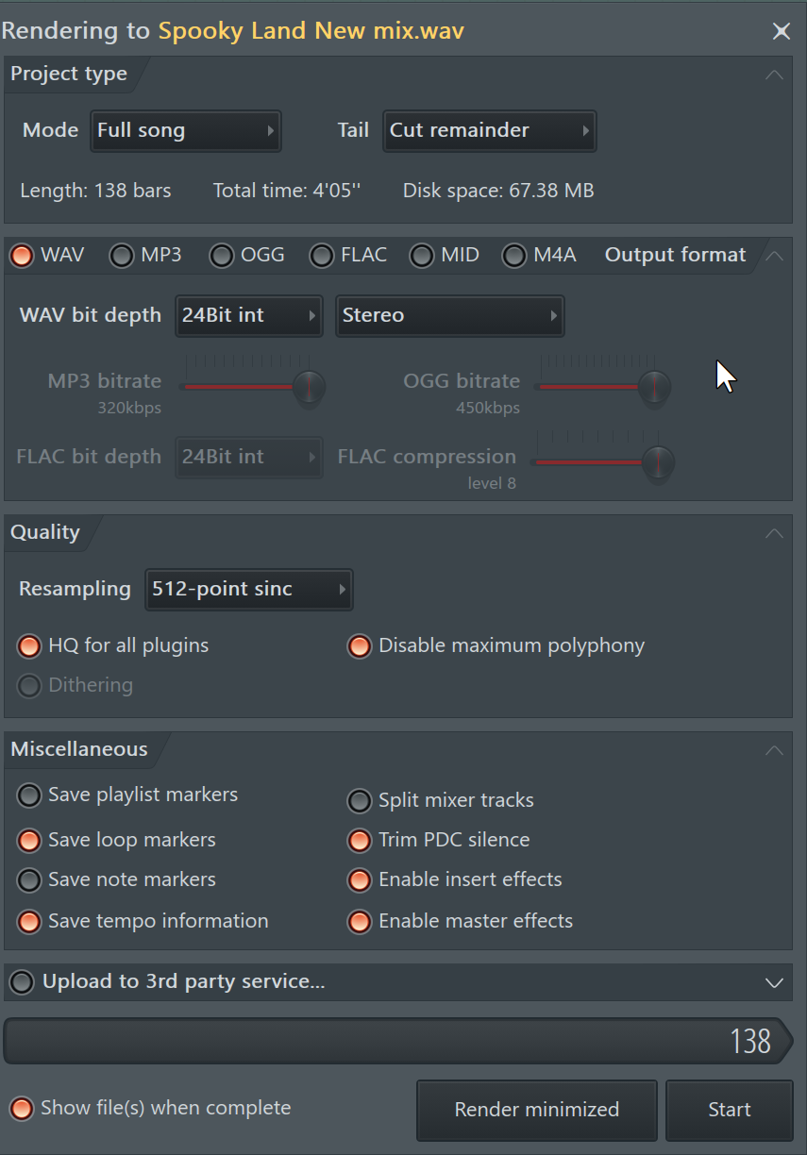Open the Tail dropdown showing Cut remainder
Image resolution: width=807 pixels, height=1155 pixels.
(x=489, y=130)
